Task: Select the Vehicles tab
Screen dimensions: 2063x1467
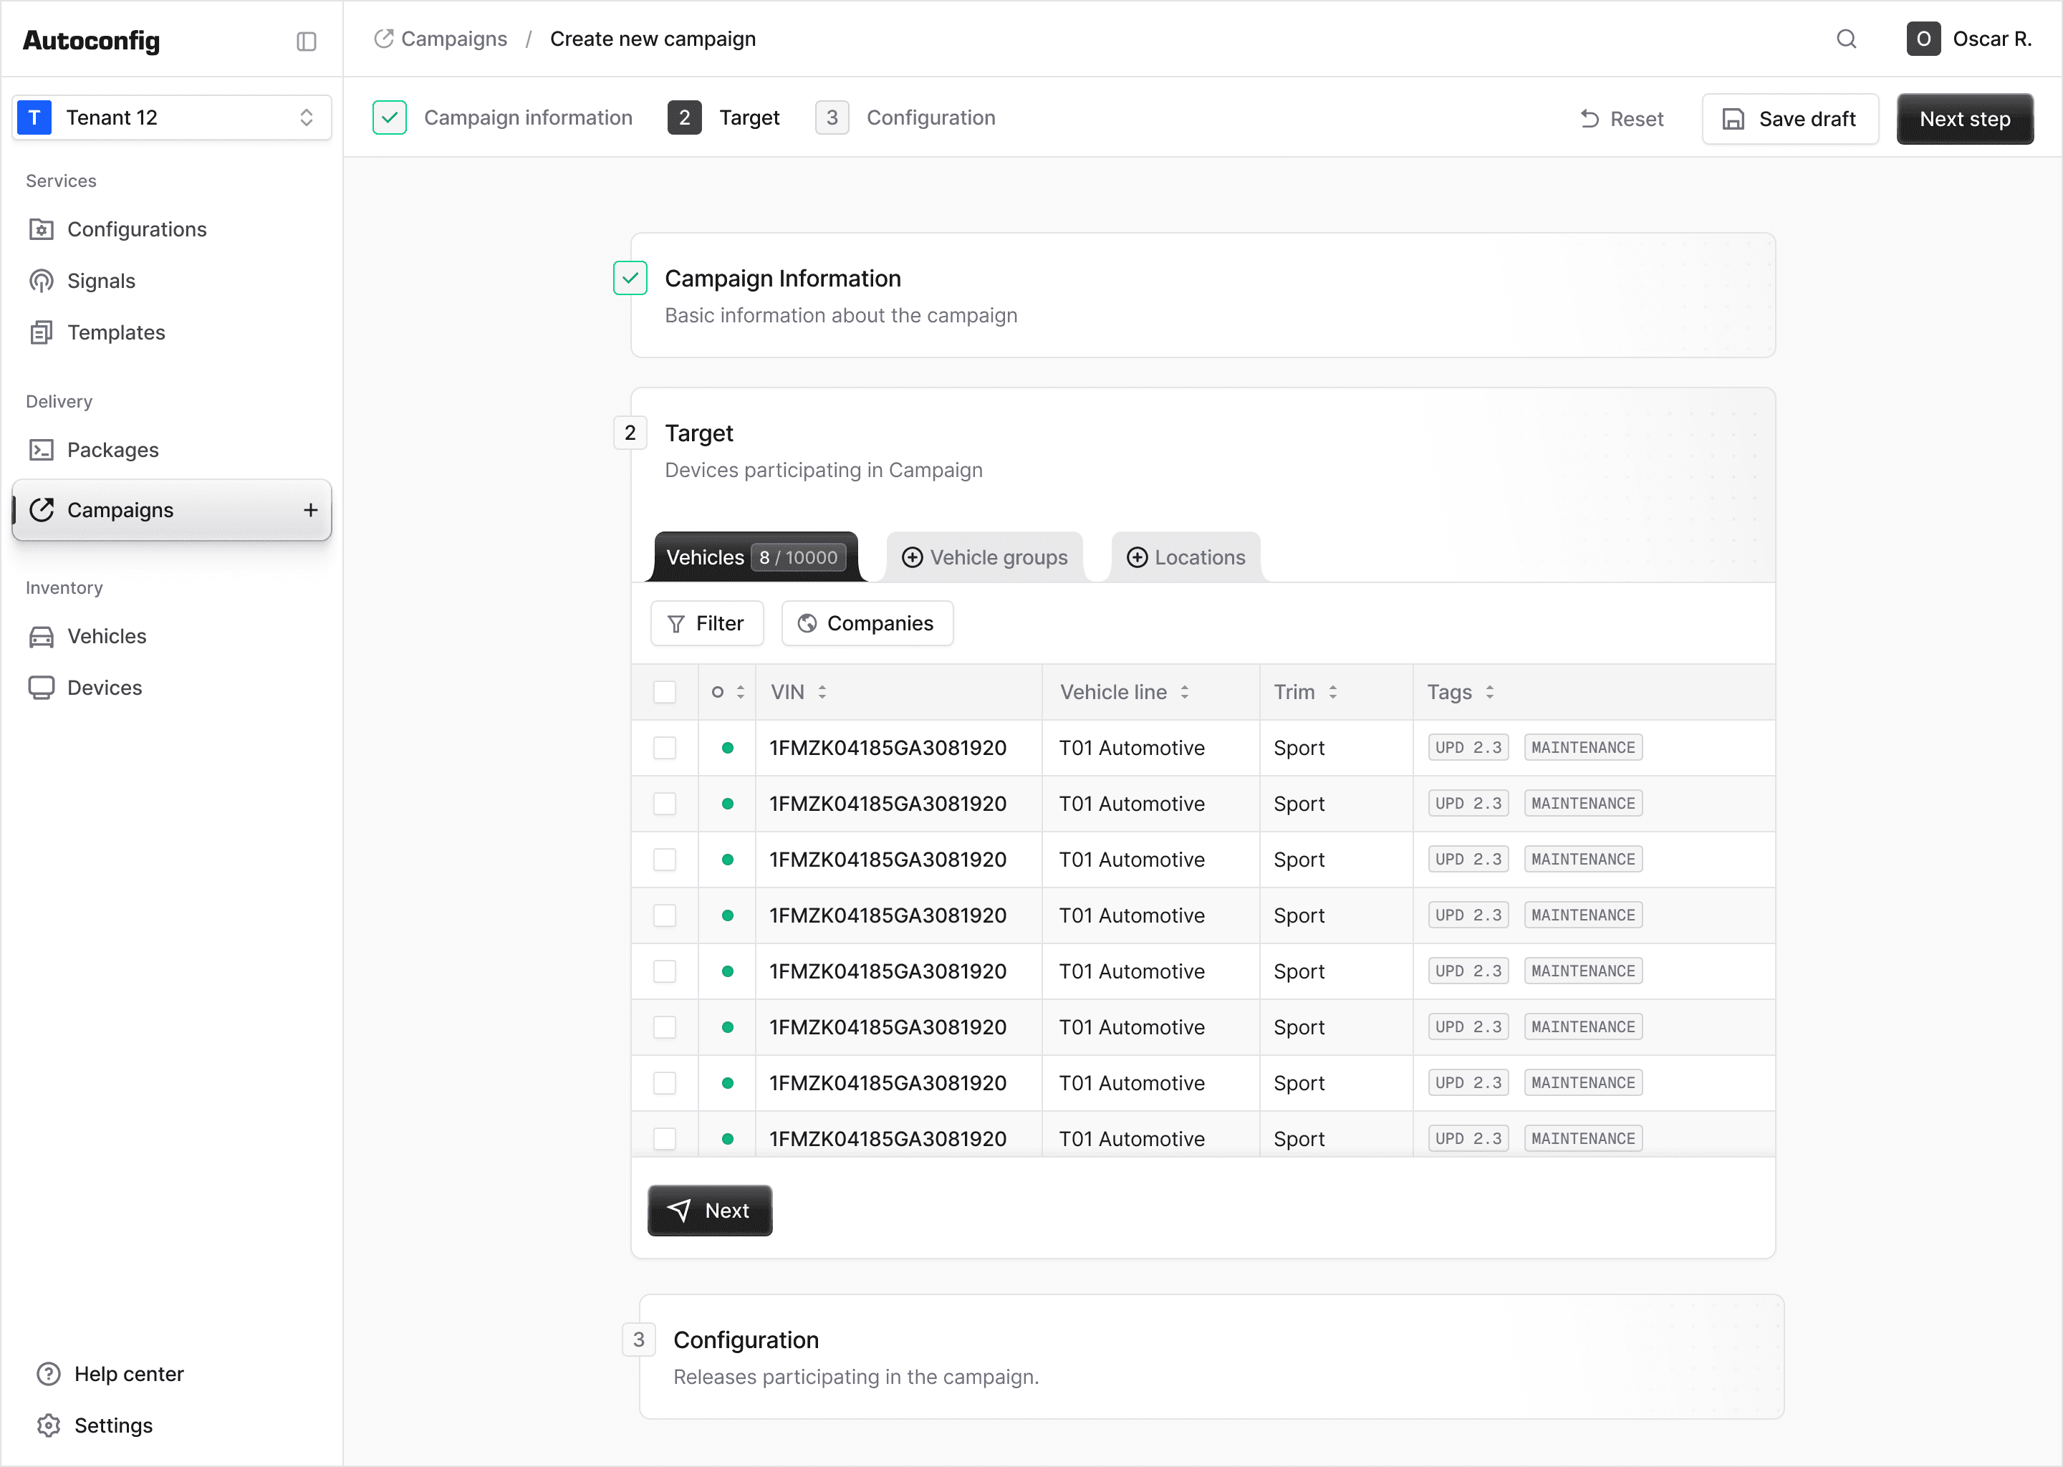Action: click(756, 557)
